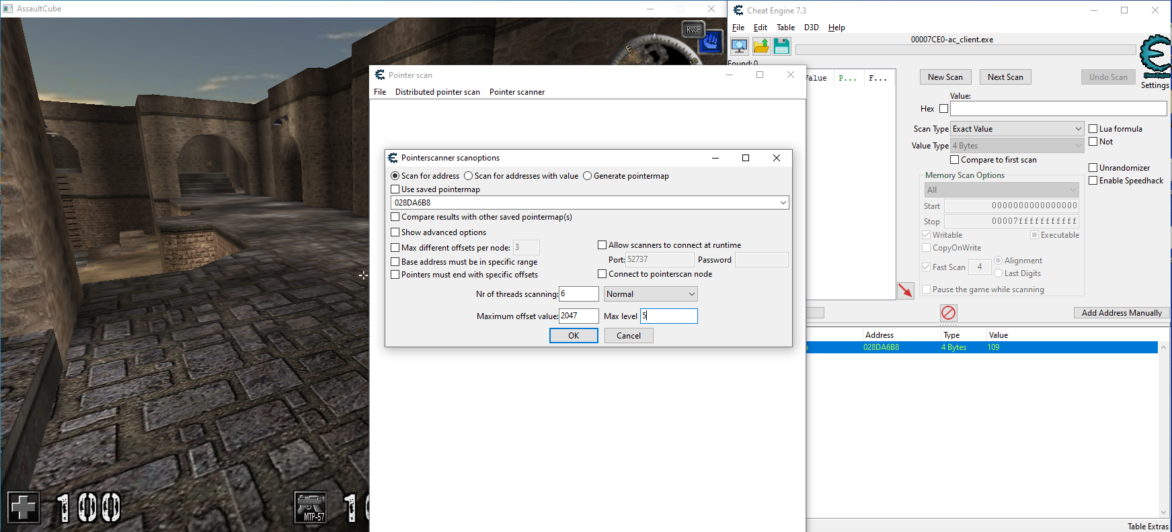Toggle Show advanced options checkbox

(395, 232)
